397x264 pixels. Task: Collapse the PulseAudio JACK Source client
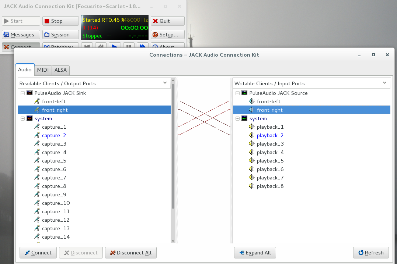[237, 93]
